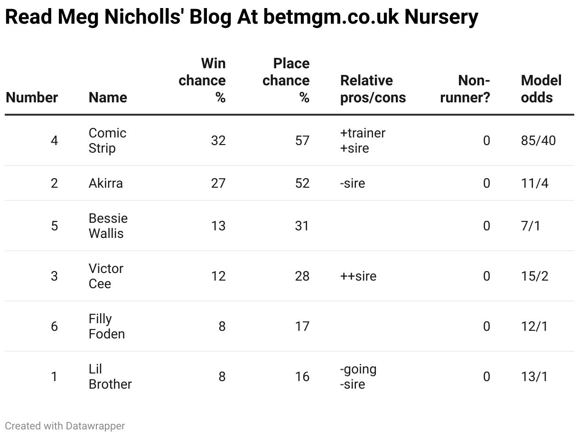
Task: Click the "++sire" pros/cons cell
Action: coord(358,276)
